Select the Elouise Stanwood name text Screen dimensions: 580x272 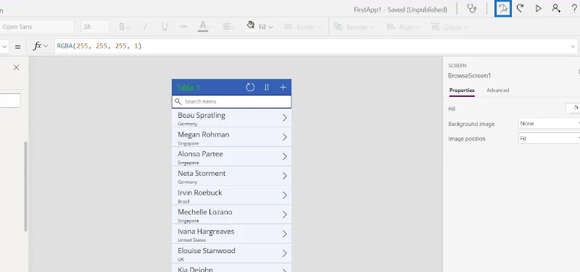pyautogui.click(x=207, y=250)
